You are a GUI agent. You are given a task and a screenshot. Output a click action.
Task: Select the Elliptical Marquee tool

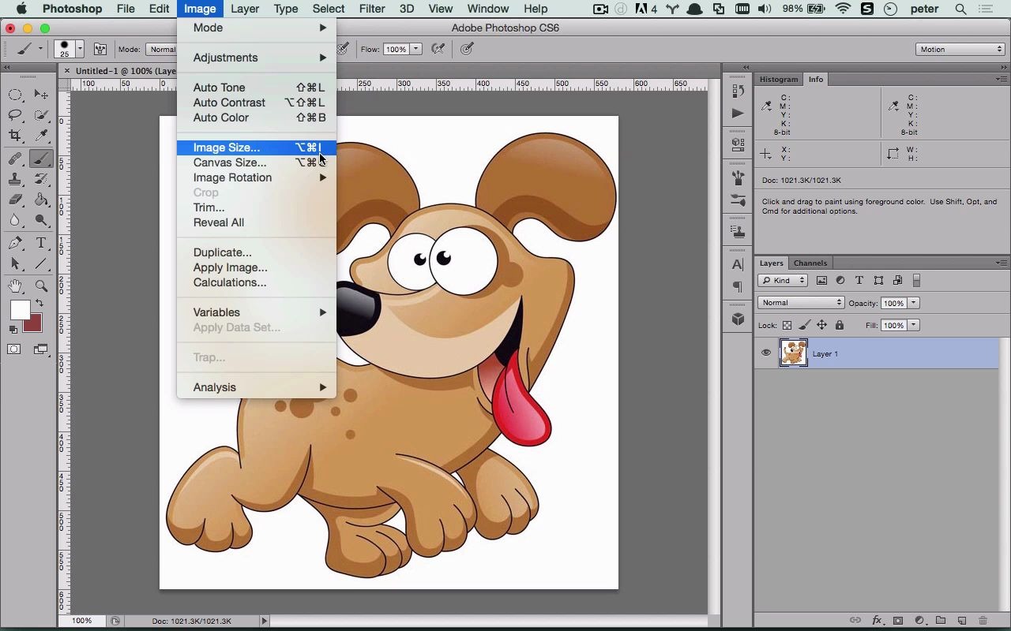click(15, 95)
